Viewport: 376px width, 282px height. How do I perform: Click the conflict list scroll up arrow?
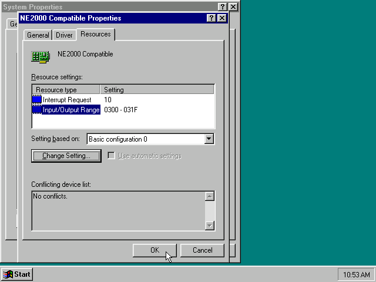(x=210, y=196)
